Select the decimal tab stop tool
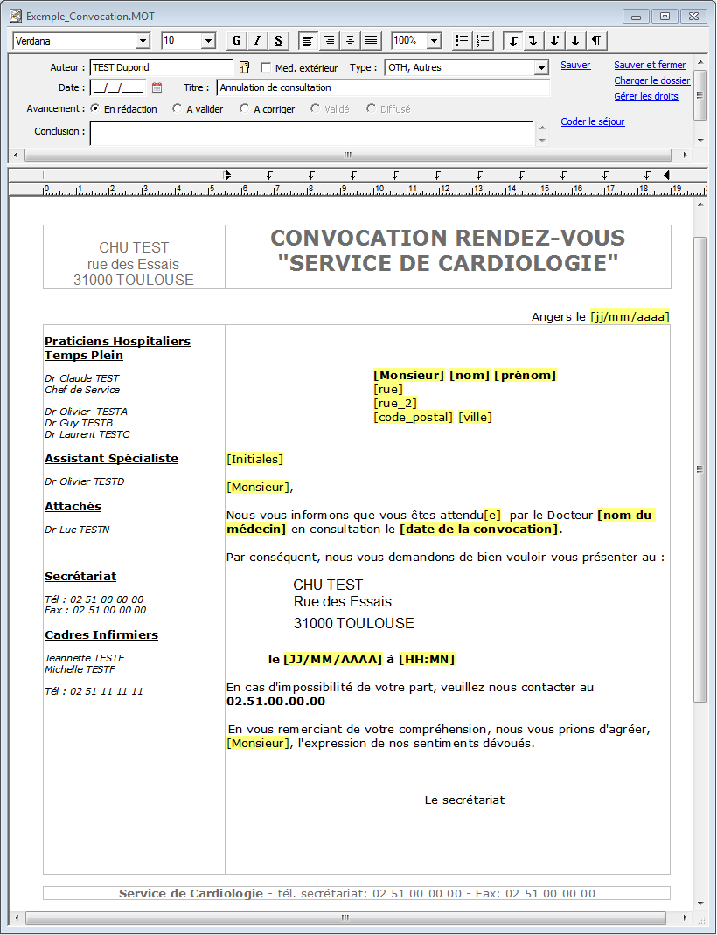 (x=554, y=40)
